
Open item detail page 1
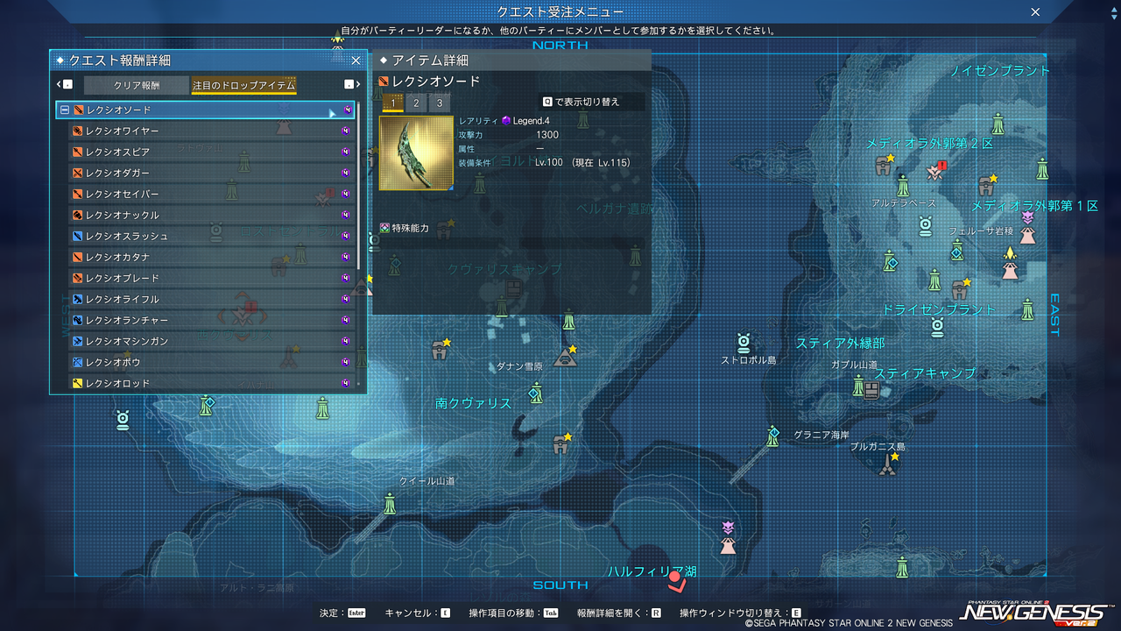[393, 103]
